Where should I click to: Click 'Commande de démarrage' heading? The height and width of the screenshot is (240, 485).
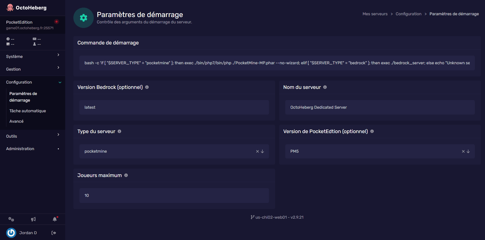(108, 43)
